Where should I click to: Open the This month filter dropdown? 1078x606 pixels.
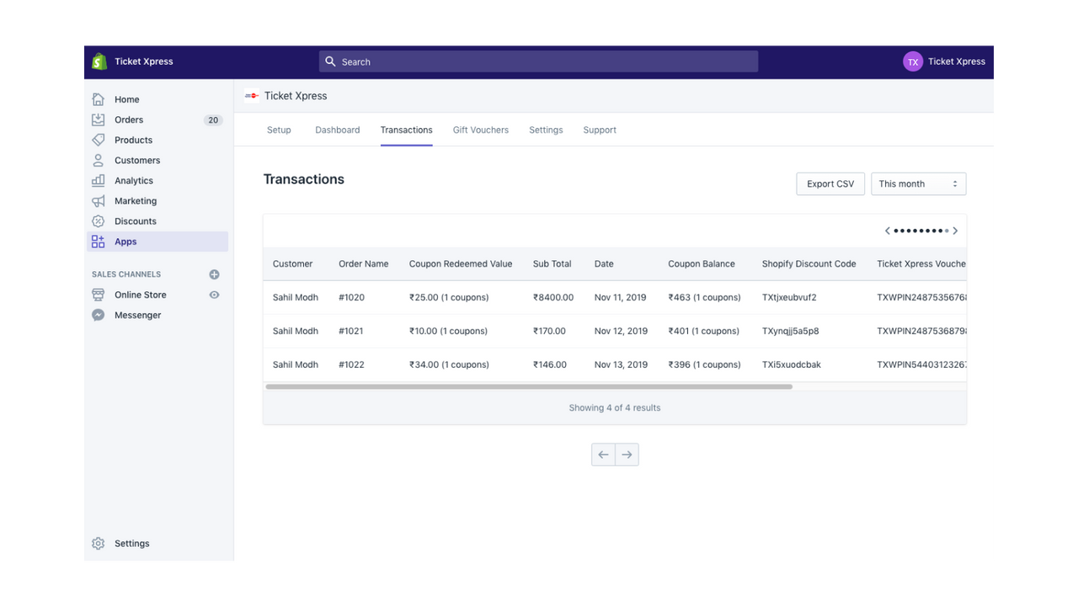click(x=918, y=183)
